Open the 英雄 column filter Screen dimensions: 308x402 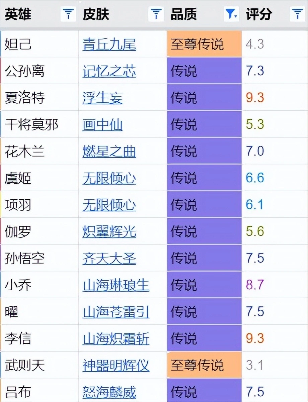(x=68, y=14)
